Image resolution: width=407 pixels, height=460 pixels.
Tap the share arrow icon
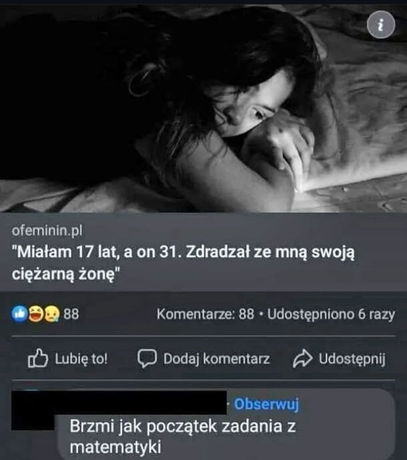pyautogui.click(x=303, y=359)
